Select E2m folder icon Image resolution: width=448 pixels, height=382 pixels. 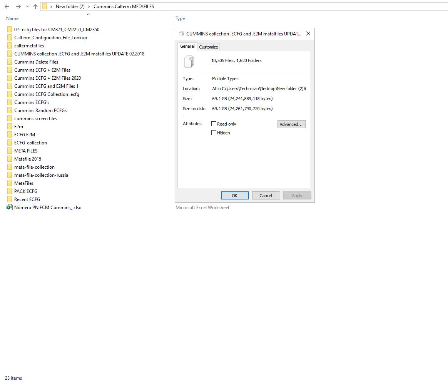coord(9,126)
